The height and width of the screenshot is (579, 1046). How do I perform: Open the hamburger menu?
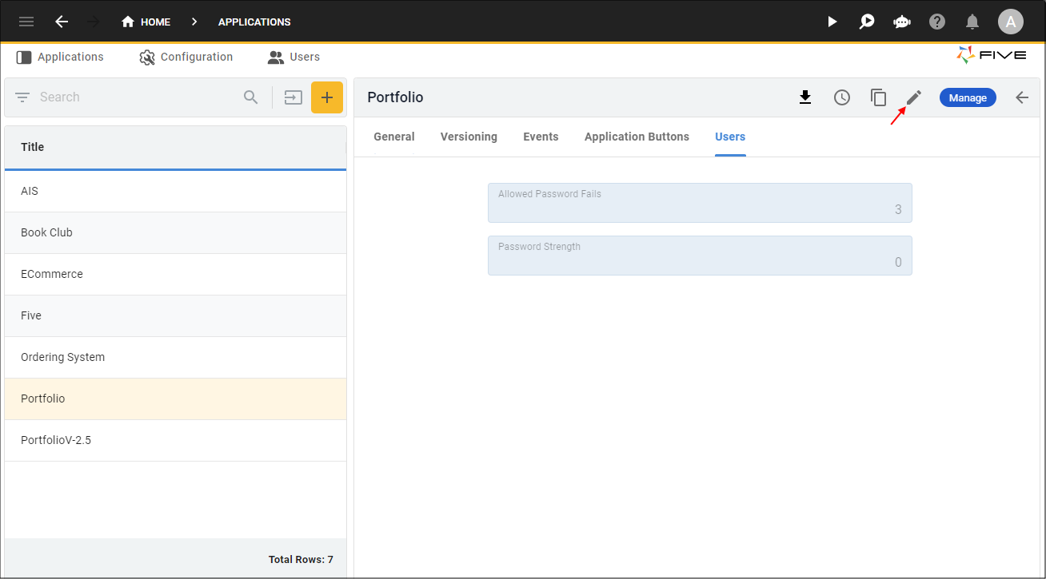[x=26, y=22]
